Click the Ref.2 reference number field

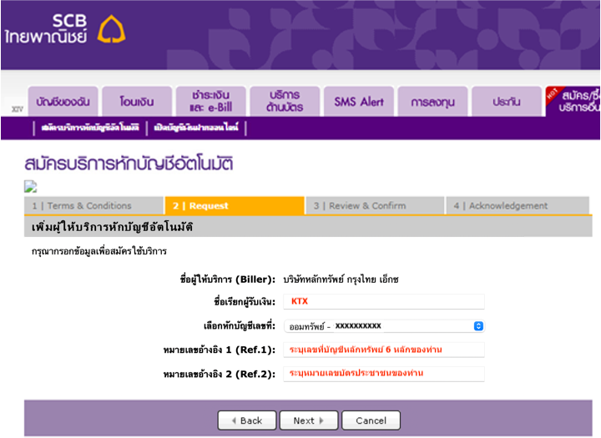coord(384,374)
